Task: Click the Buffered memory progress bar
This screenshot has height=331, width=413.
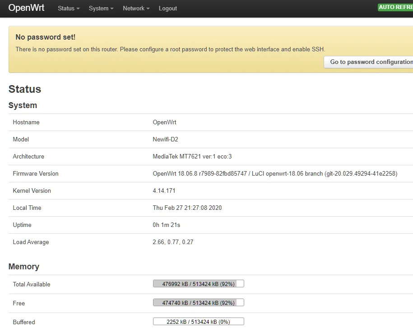Action: (198, 321)
